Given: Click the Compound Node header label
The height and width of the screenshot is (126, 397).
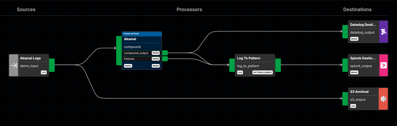Looking at the screenshot, I should pos(131,34).
